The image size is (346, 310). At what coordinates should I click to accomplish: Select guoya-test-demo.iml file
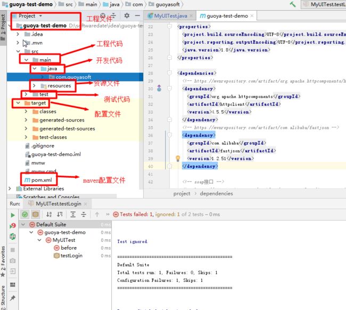coord(53,154)
